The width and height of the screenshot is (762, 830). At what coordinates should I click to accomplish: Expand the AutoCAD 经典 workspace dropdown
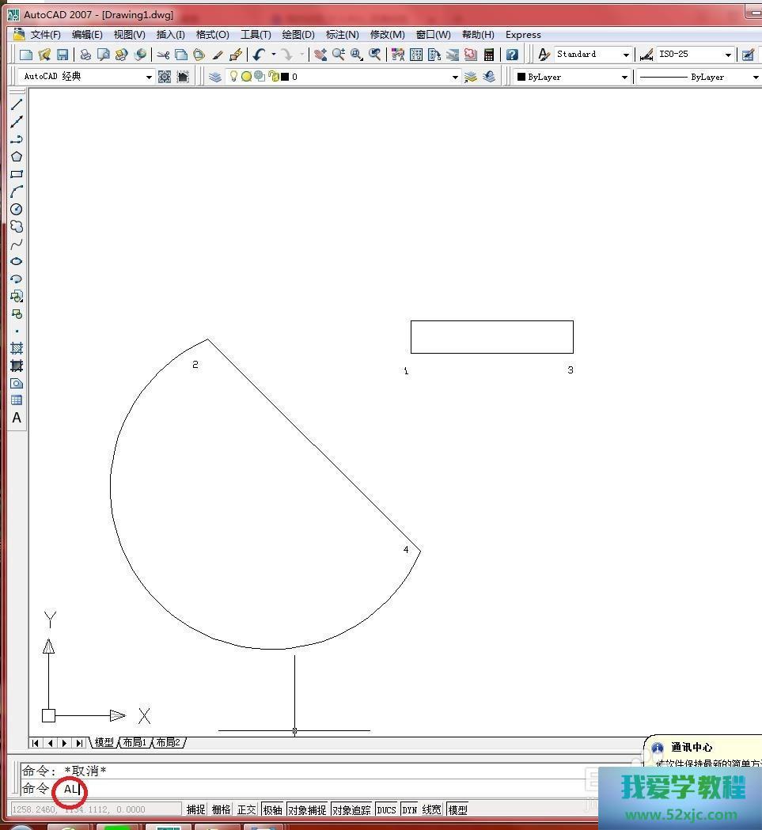pyautogui.click(x=148, y=77)
